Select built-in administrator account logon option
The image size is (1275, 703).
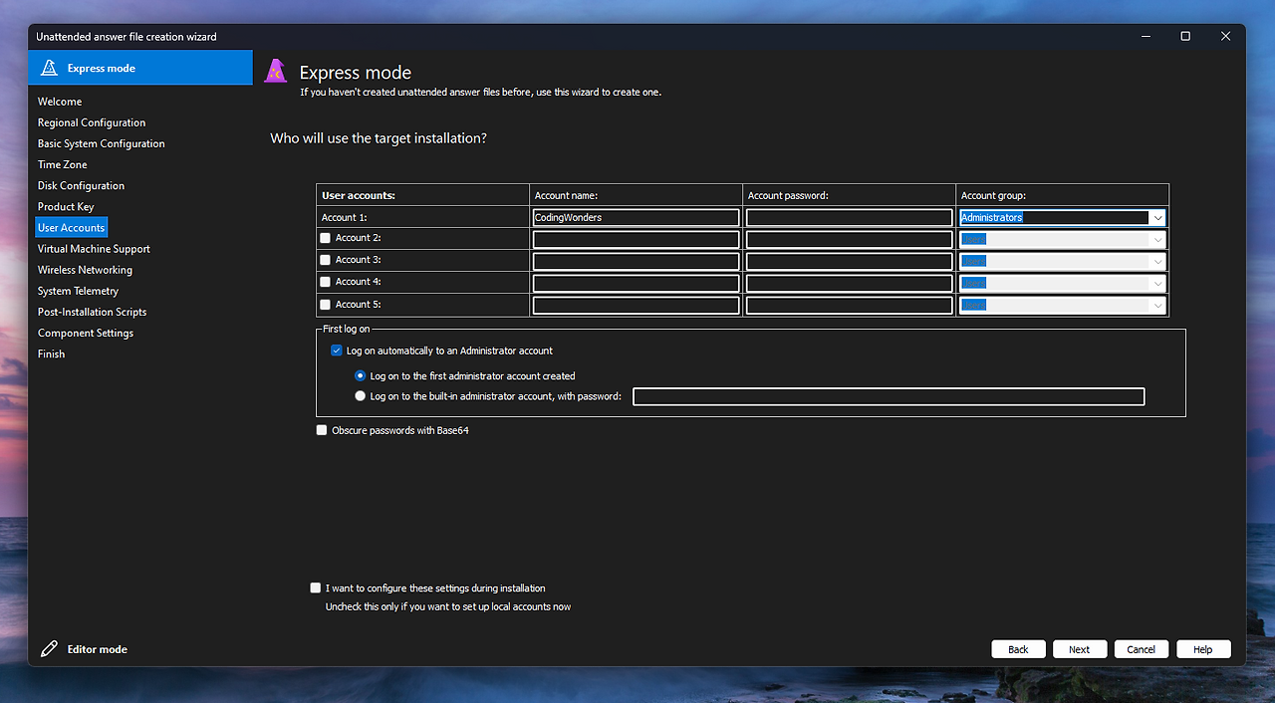point(361,396)
